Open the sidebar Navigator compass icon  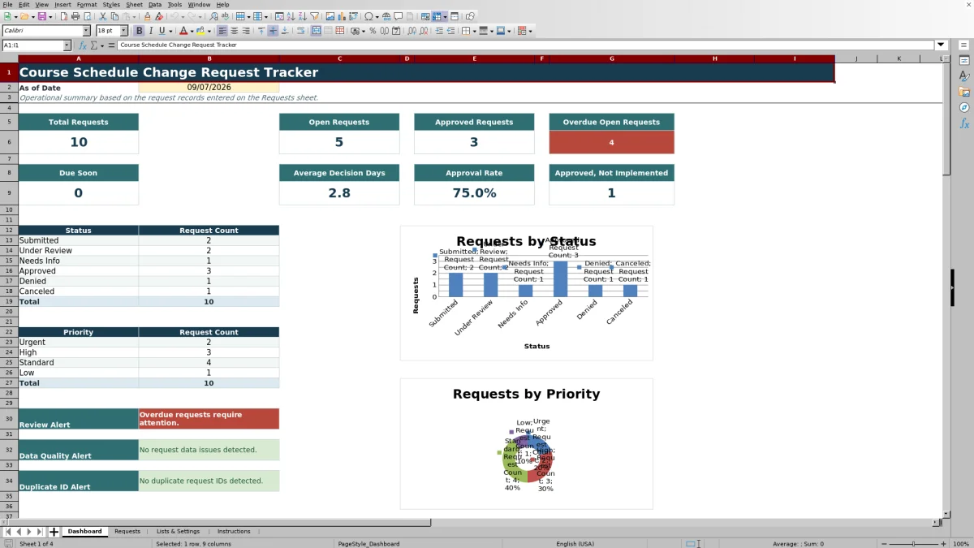click(x=964, y=107)
